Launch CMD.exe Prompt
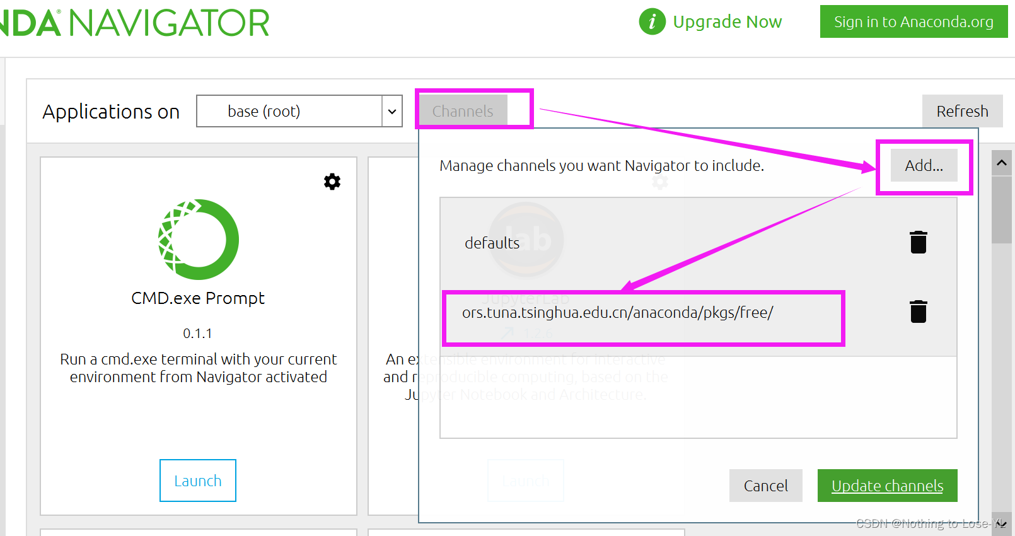The width and height of the screenshot is (1015, 536). pos(198,481)
